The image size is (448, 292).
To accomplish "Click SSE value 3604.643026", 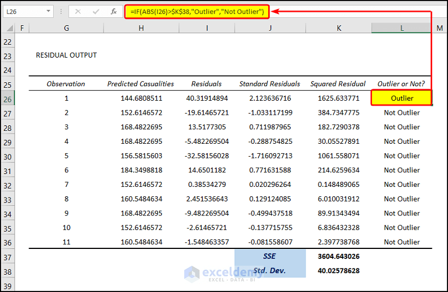I will tap(339, 256).
